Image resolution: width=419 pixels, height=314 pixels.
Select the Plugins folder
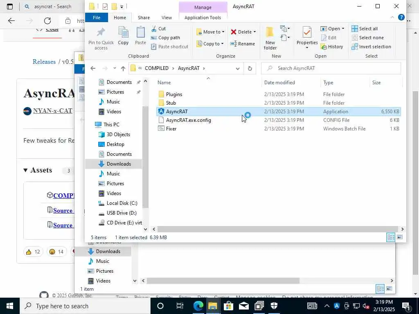click(x=174, y=94)
